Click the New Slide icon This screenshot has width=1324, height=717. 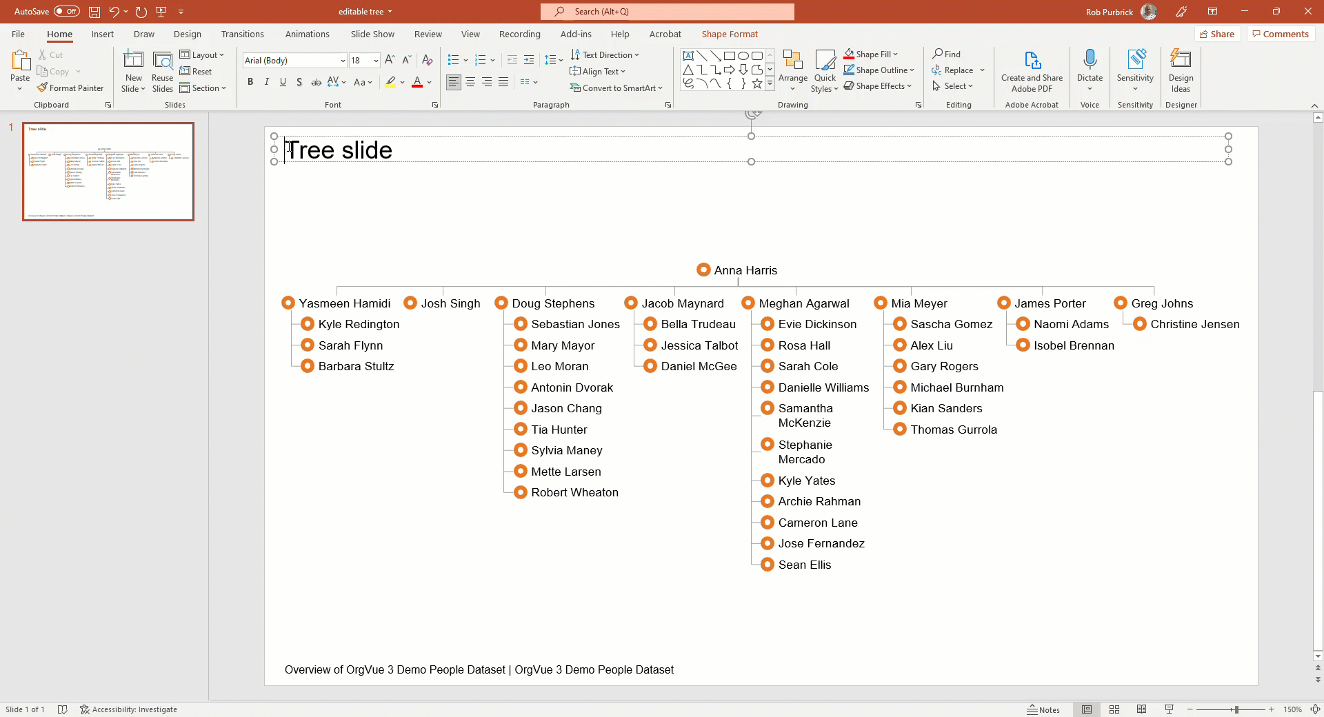pyautogui.click(x=133, y=61)
